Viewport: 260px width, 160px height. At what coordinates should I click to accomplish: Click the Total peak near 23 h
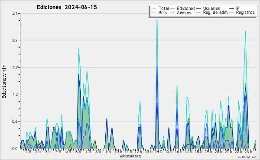pyautogui.click(x=245, y=31)
